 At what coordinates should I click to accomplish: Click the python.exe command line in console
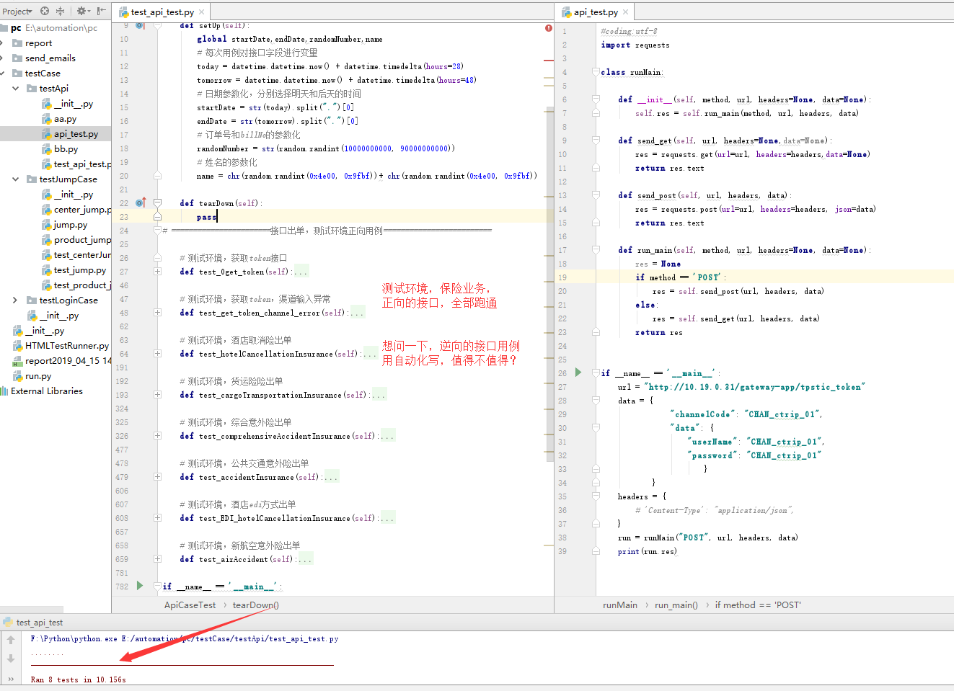(x=185, y=639)
